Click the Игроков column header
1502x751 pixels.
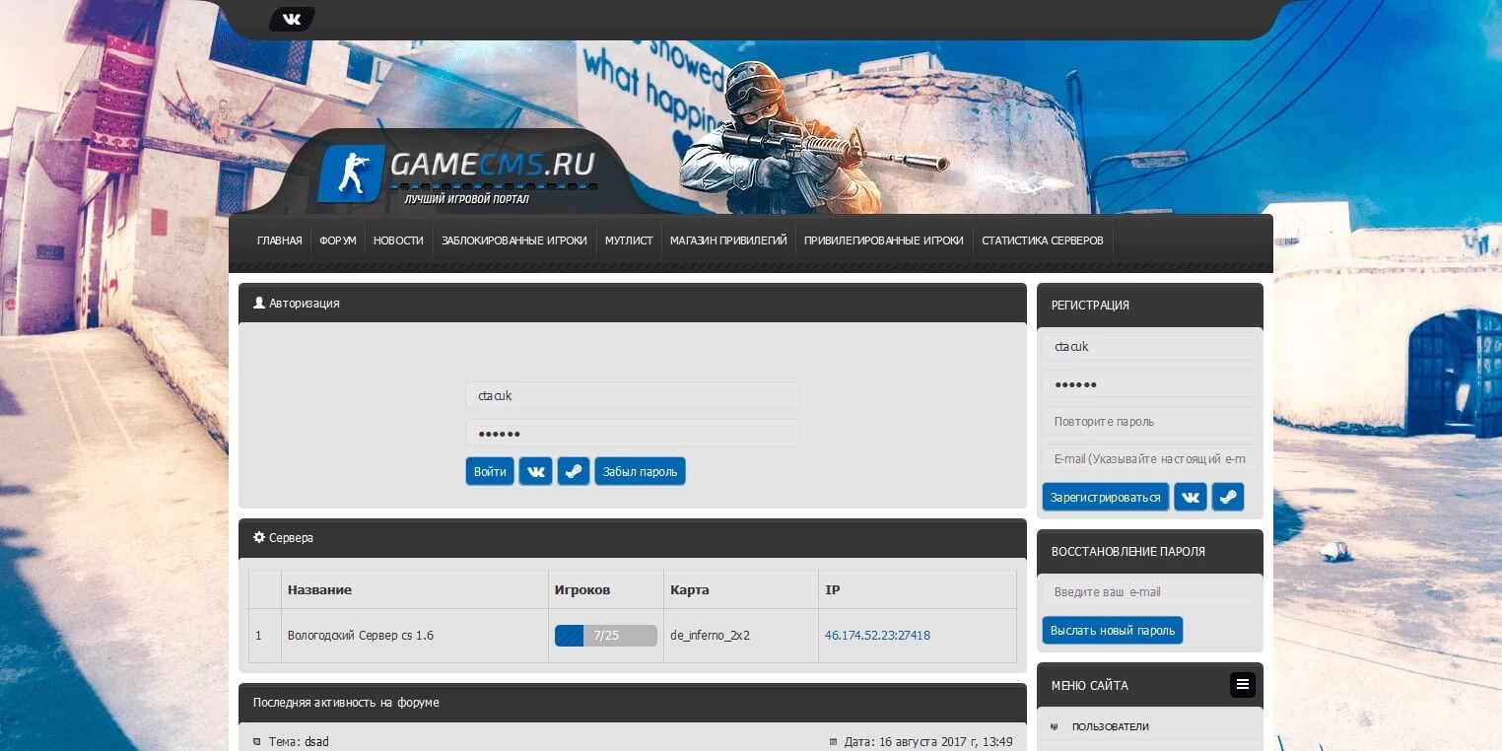pos(582,589)
